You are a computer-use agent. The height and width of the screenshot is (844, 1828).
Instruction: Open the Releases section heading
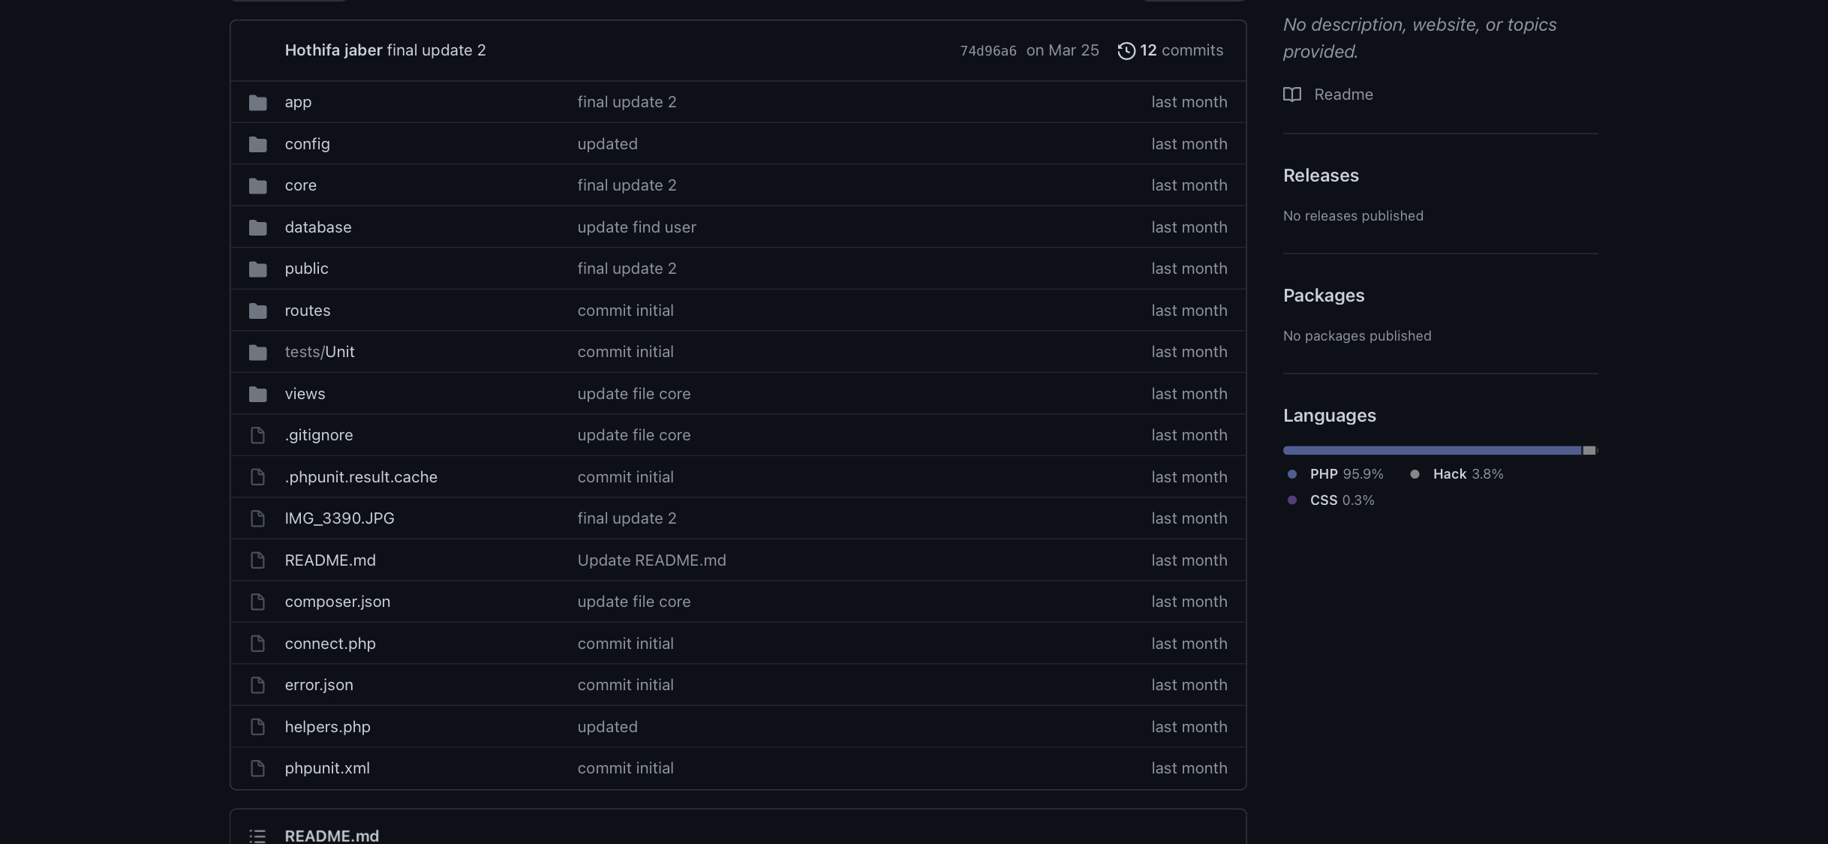click(x=1320, y=176)
